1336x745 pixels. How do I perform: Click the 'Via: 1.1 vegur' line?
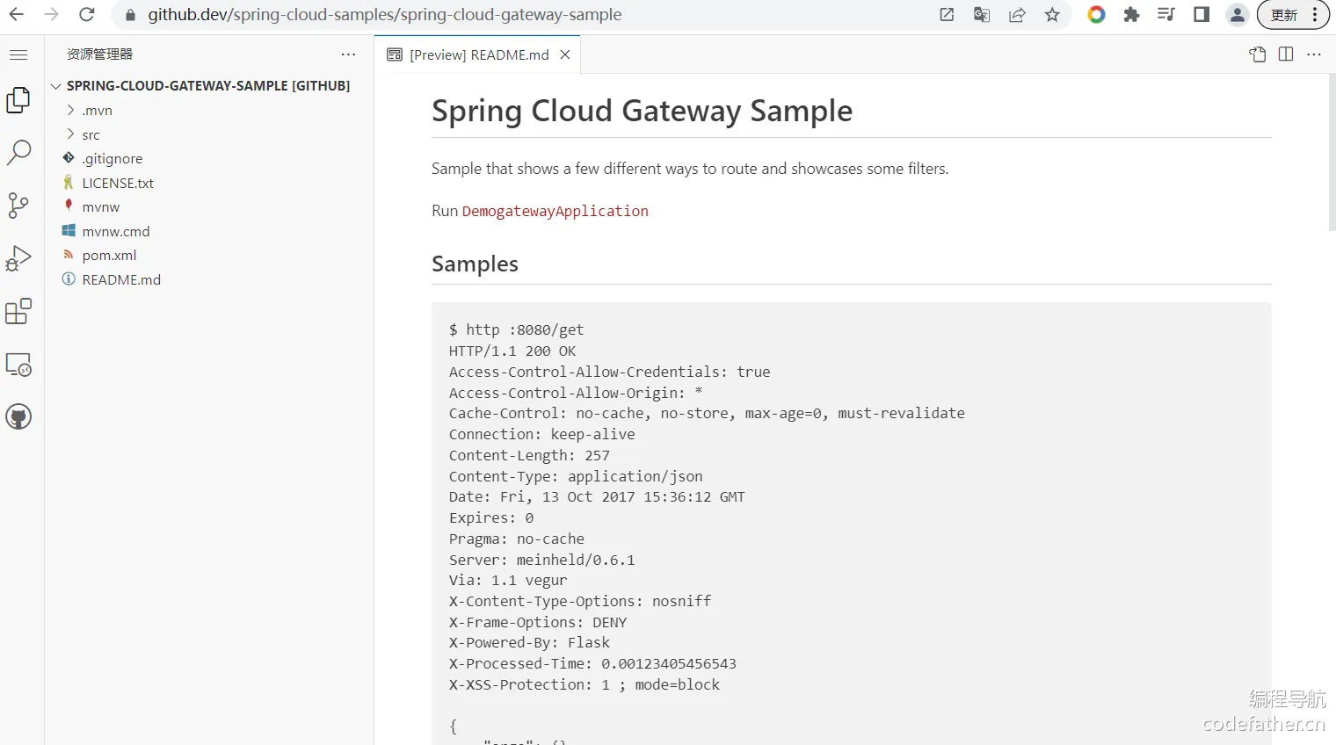(x=508, y=580)
